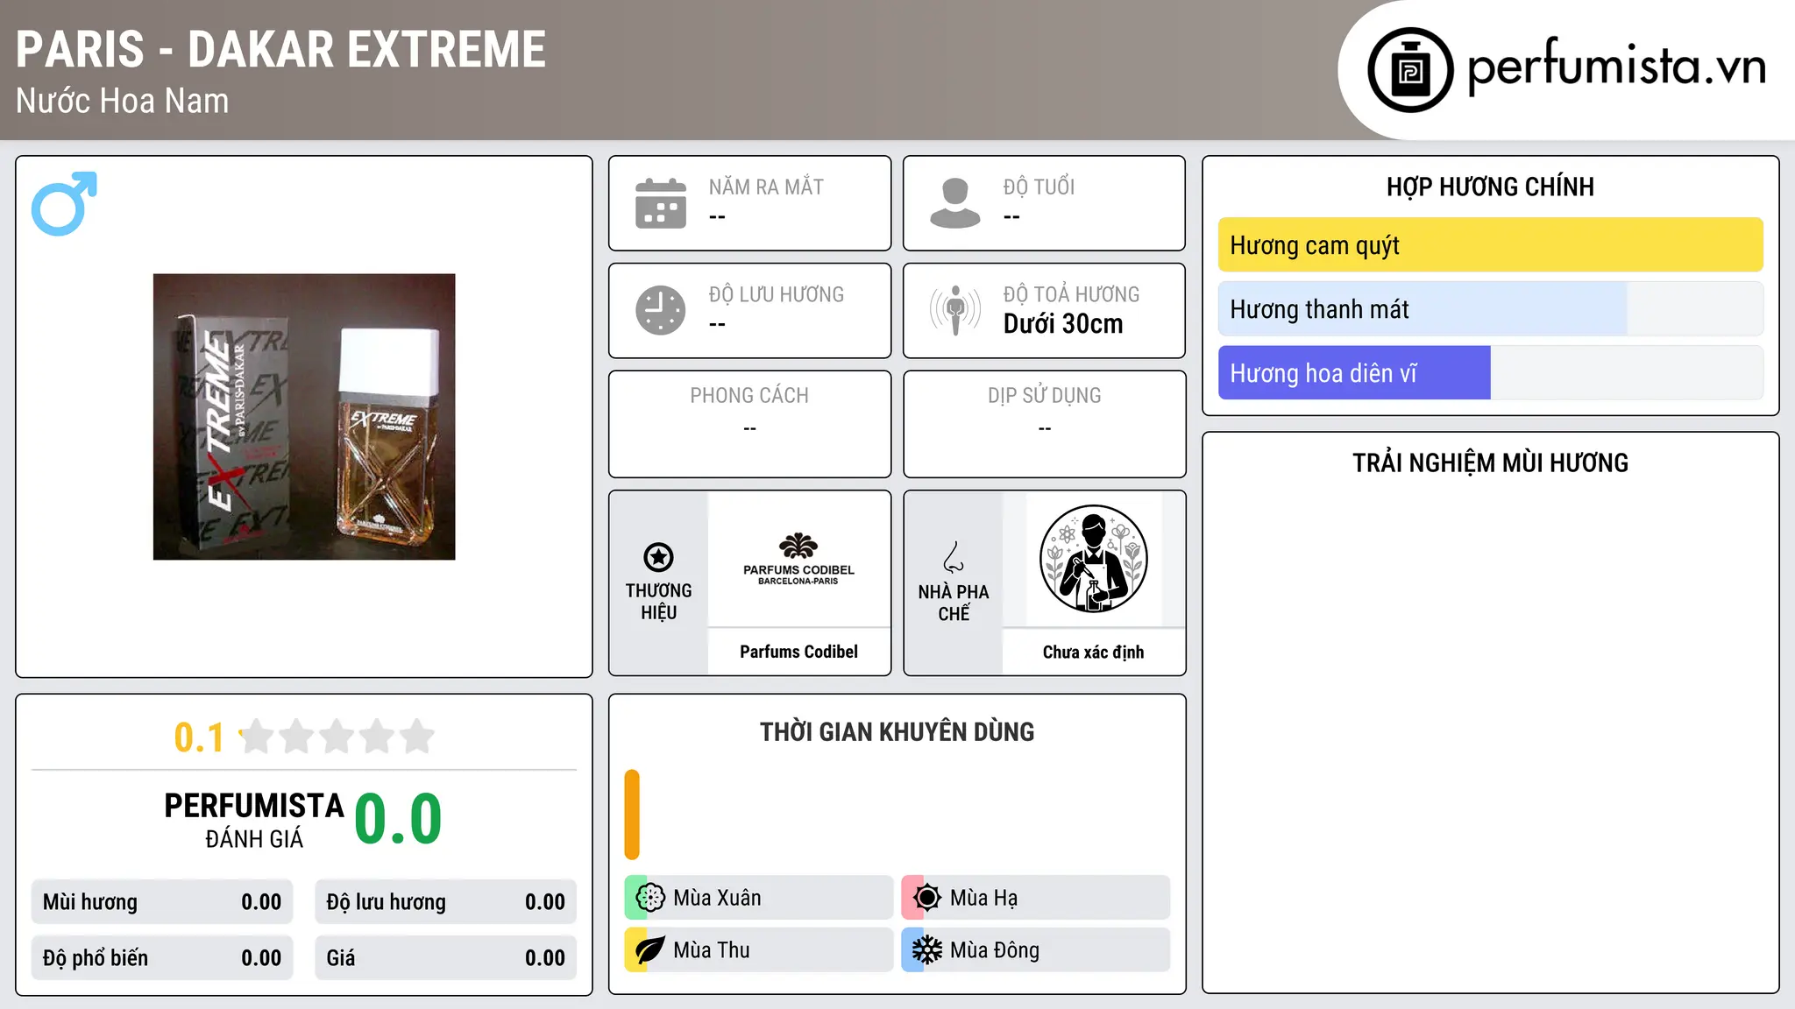Click the perfumista.vn site name
1795x1009 pixels.
click(x=1616, y=66)
